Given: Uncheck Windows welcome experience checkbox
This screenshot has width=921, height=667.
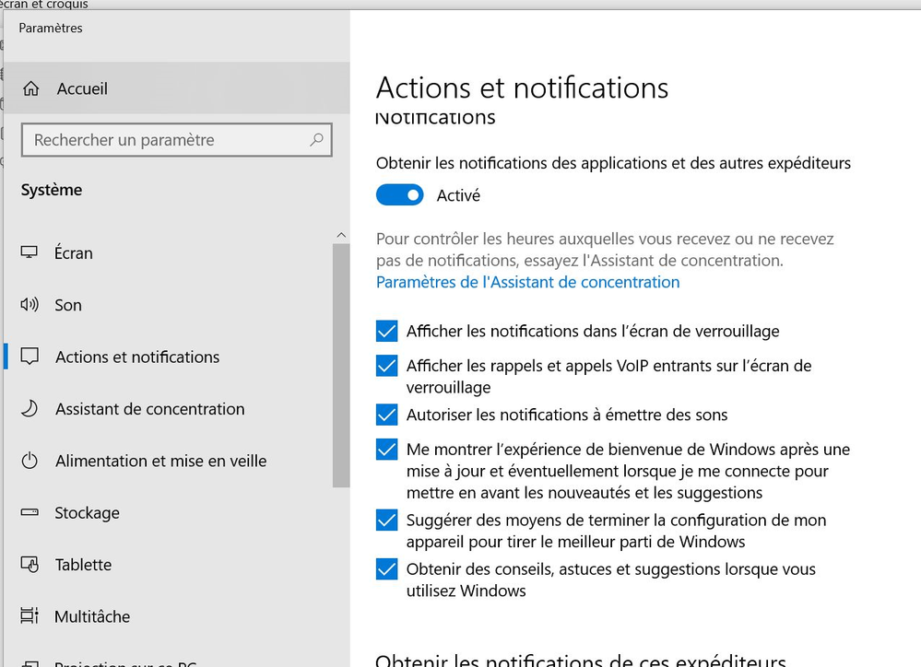Looking at the screenshot, I should tap(386, 451).
